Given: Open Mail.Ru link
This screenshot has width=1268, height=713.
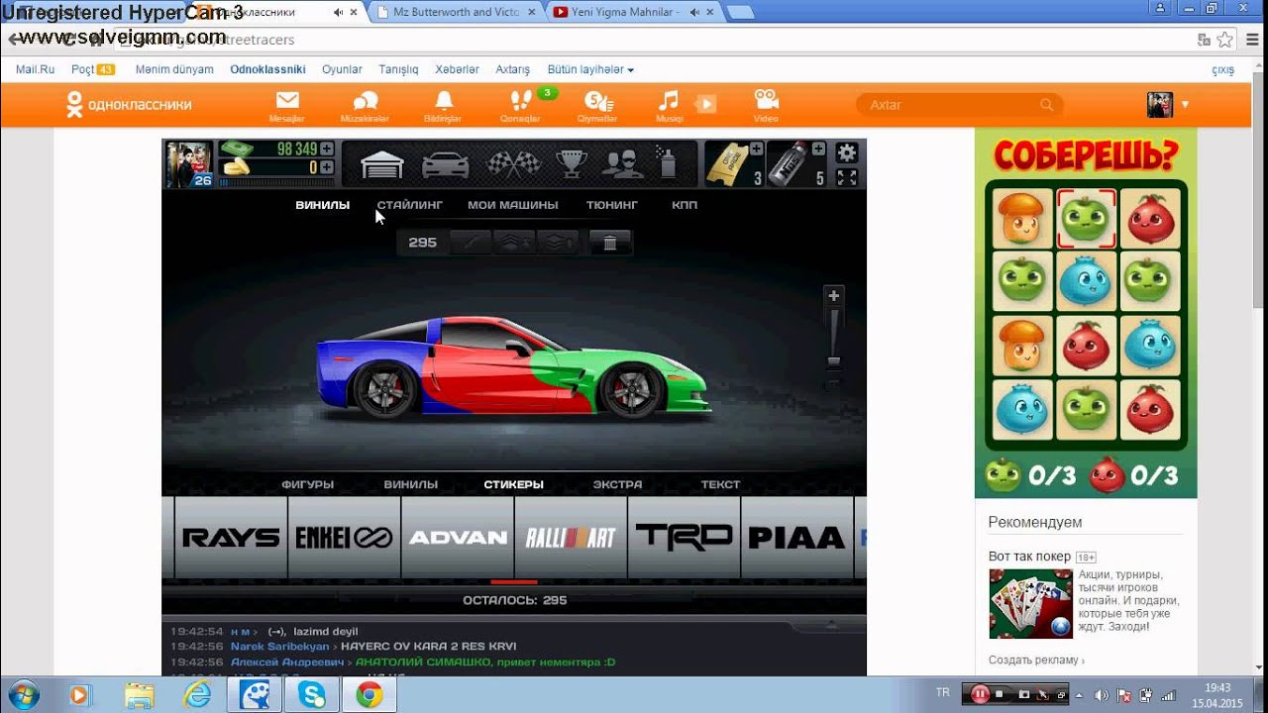Looking at the screenshot, I should click(35, 69).
